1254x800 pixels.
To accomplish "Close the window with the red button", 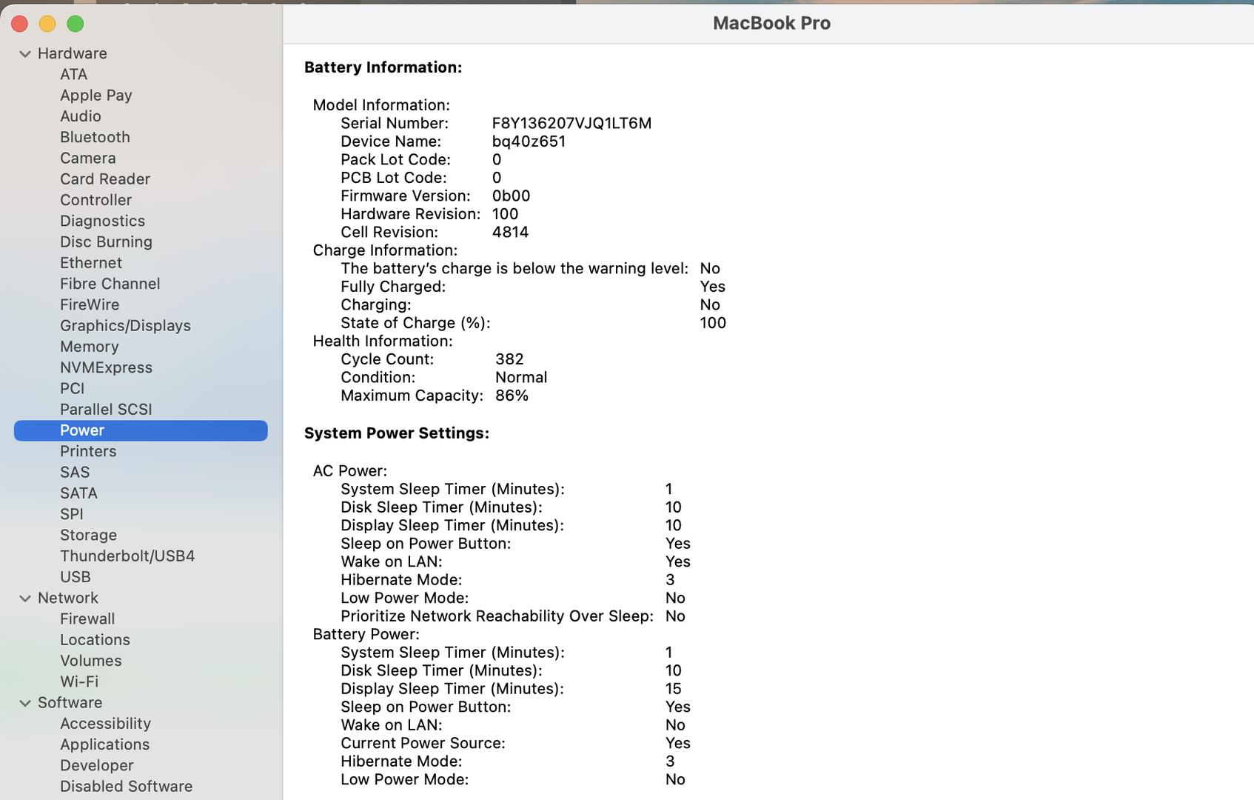I will (19, 24).
